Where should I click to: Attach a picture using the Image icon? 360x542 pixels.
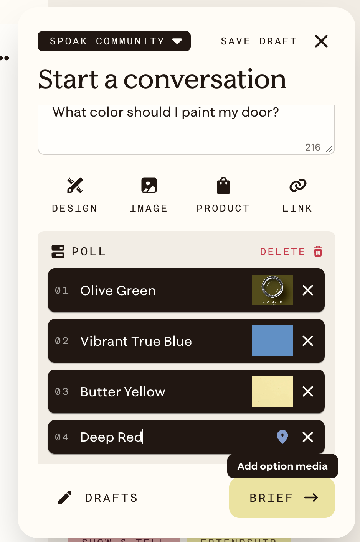(149, 185)
